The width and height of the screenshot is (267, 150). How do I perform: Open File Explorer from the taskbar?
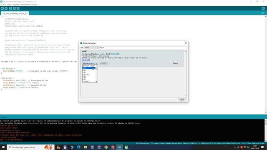(86, 147)
